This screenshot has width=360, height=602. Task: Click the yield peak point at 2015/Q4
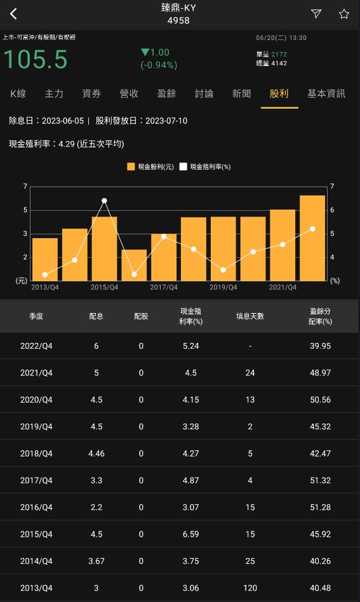point(104,201)
